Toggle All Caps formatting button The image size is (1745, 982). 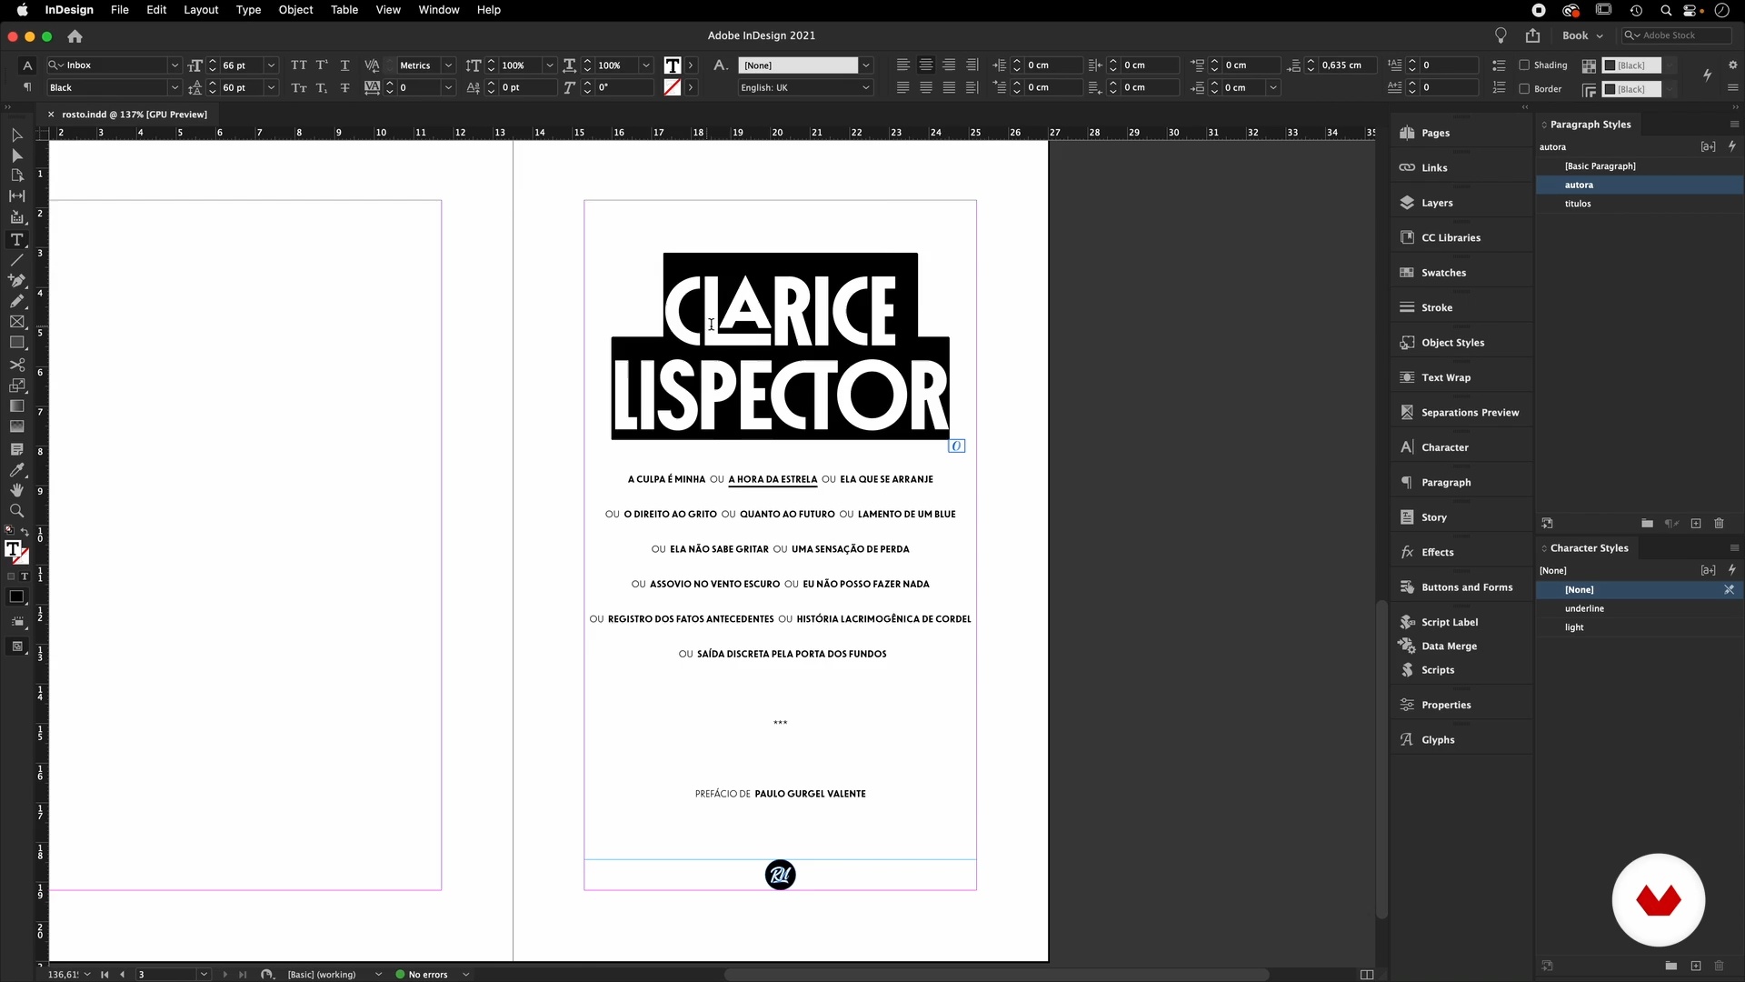click(x=298, y=65)
